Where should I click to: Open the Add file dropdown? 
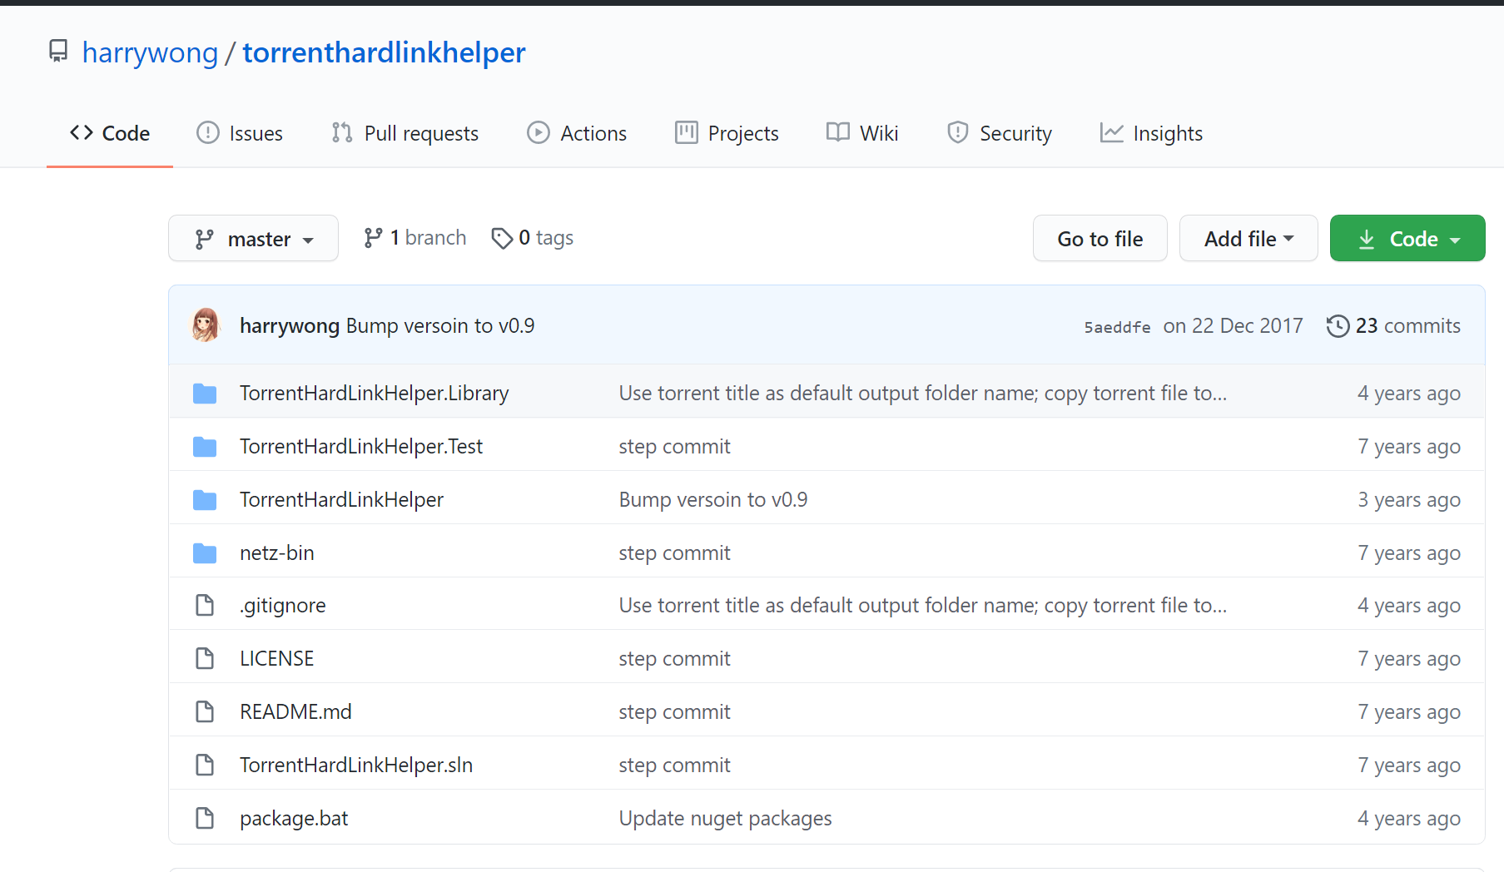[1248, 238]
